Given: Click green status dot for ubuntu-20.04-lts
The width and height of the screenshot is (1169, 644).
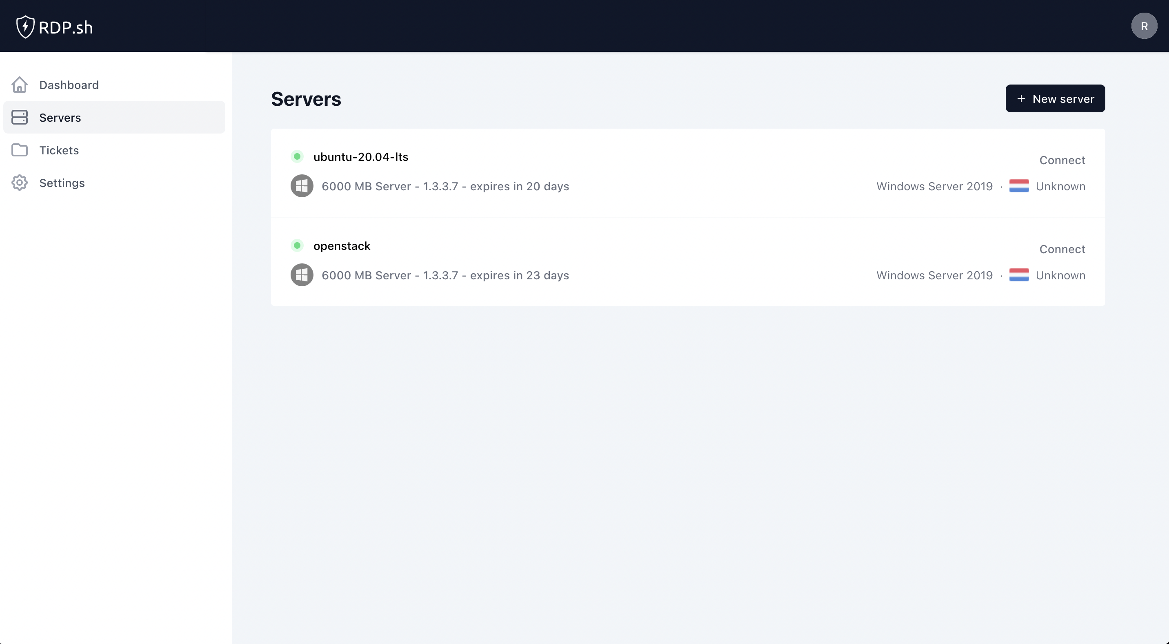Looking at the screenshot, I should pos(297,157).
